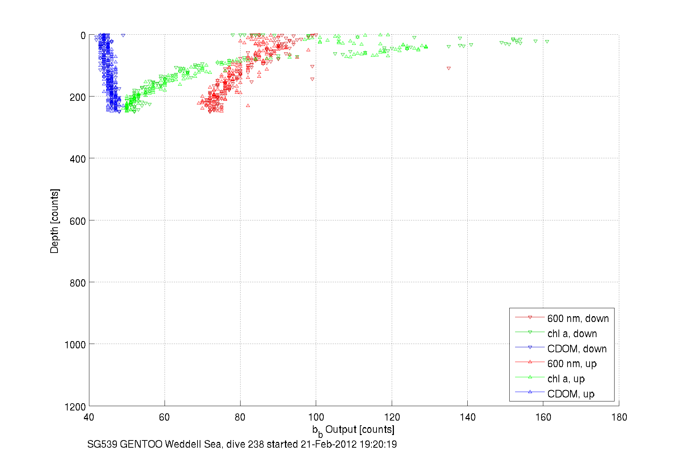Click the blue down-triangle marker in legend
This screenshot has width=684, height=456.
click(x=530, y=347)
